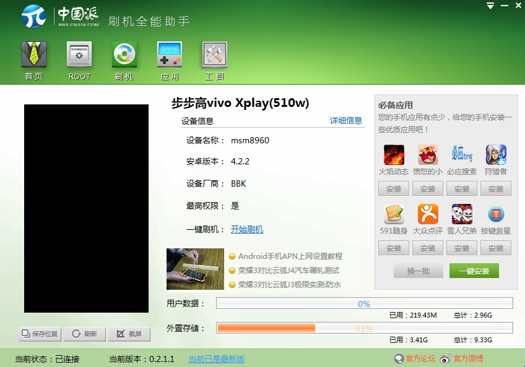Click the black phone screen preview

pos(86,209)
